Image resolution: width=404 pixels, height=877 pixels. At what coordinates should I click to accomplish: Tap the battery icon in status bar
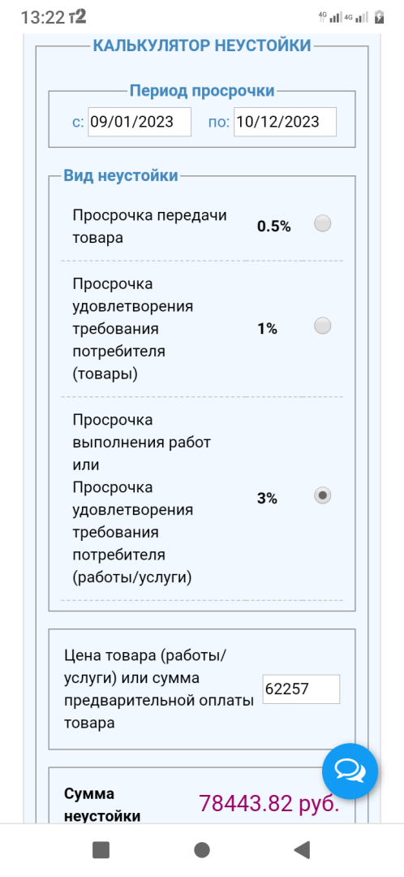click(x=379, y=17)
